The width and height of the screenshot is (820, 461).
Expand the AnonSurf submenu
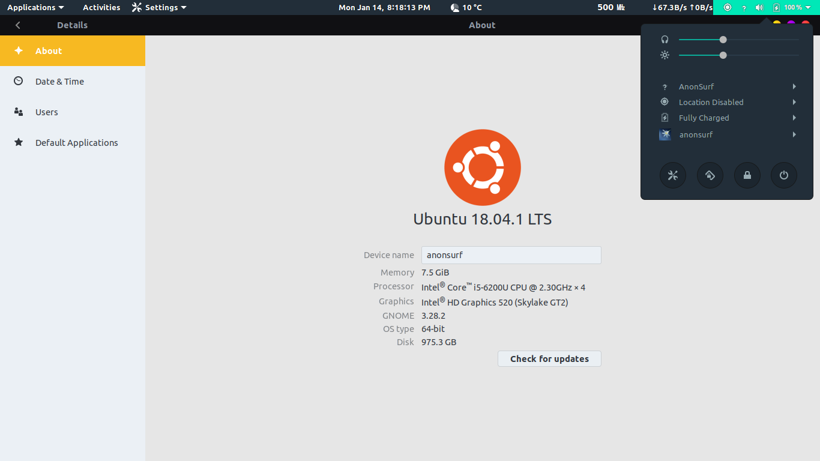727,86
